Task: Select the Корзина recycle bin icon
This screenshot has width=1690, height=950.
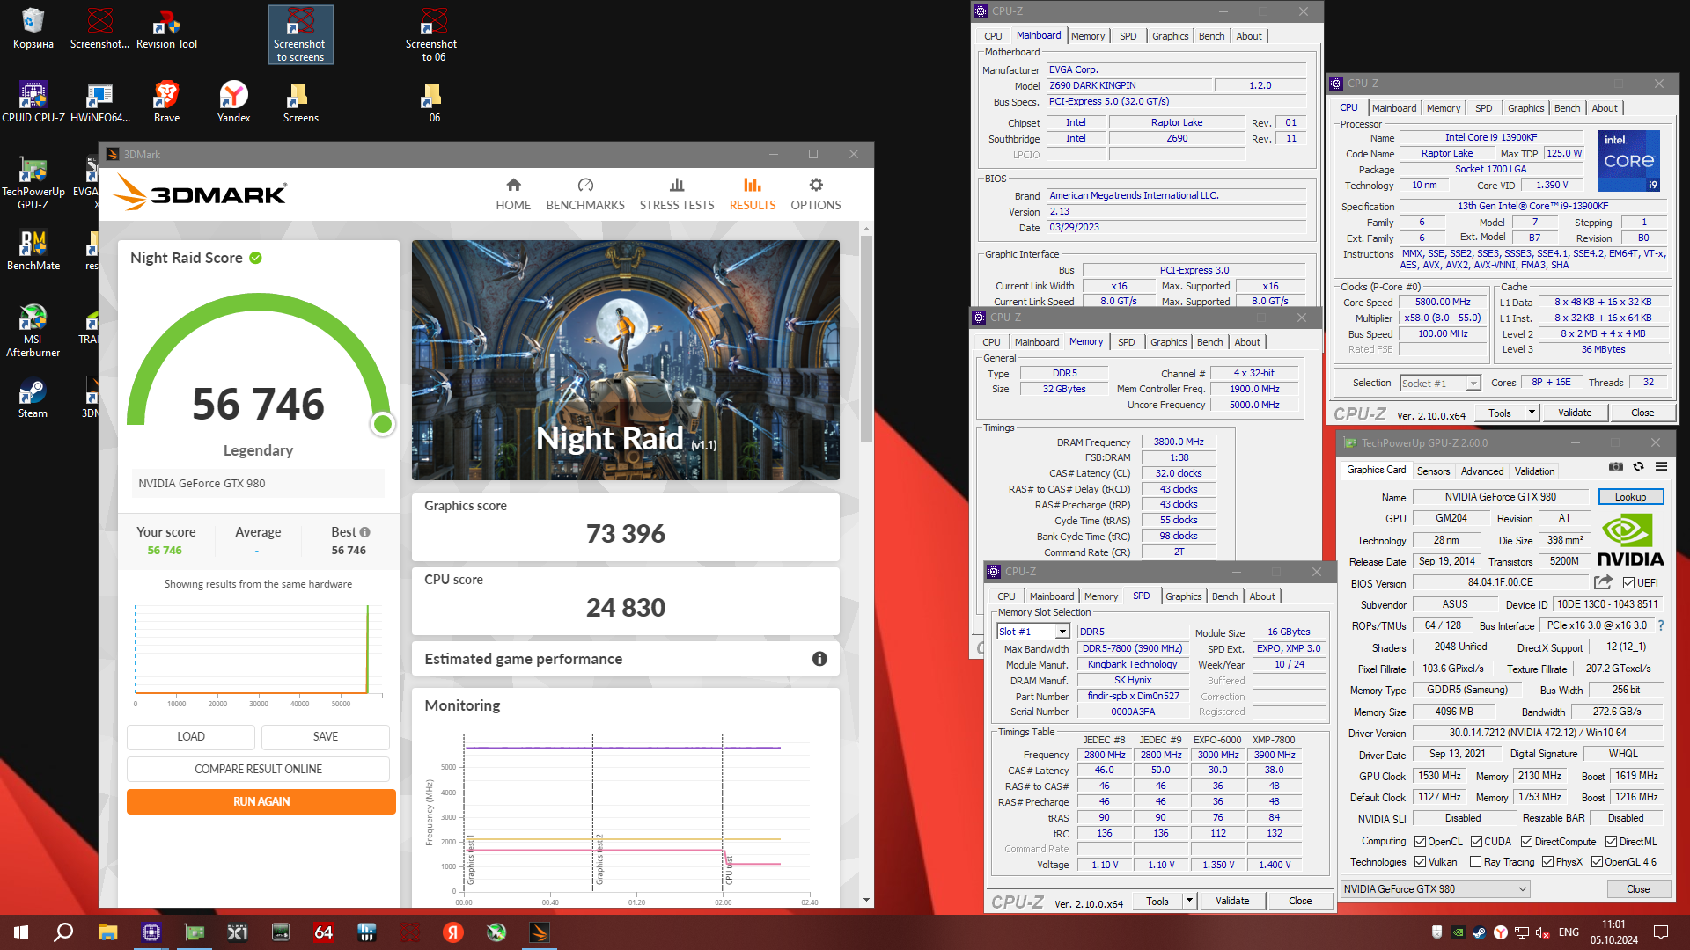Action: 33,28
